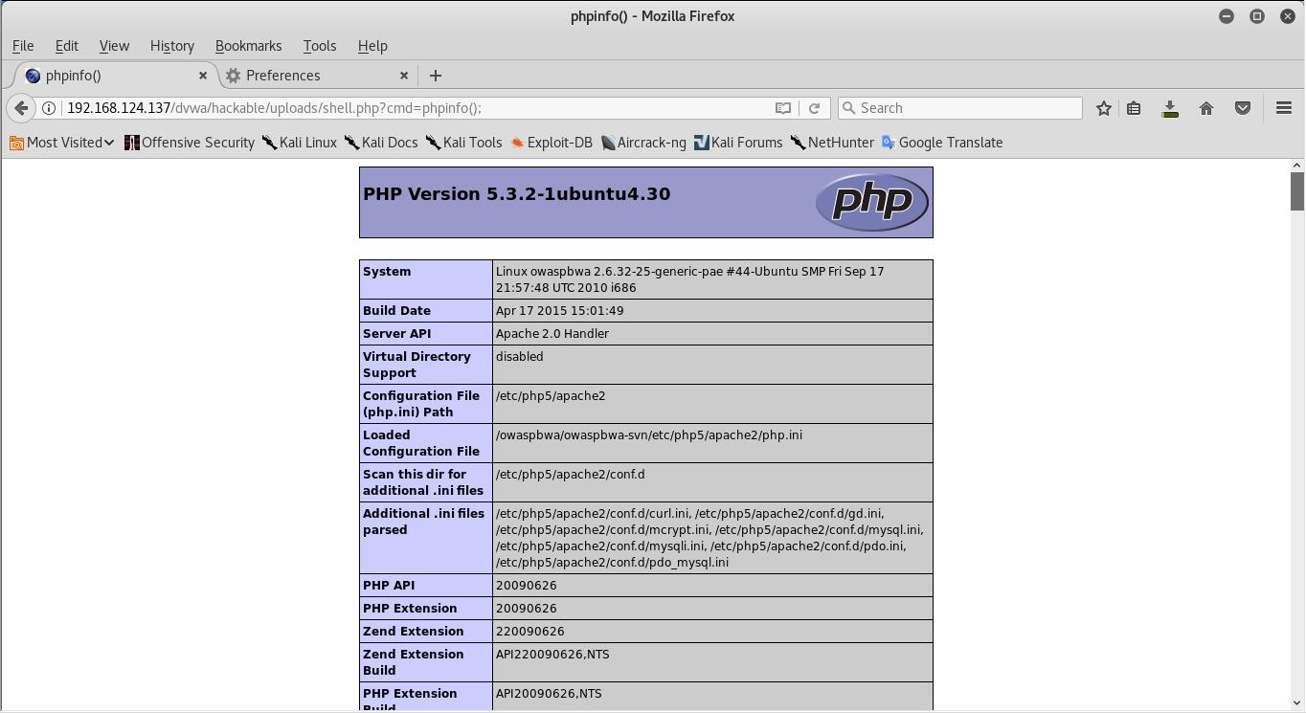The width and height of the screenshot is (1306, 713).
Task: Switch to the Preferences tab
Action: coord(316,76)
